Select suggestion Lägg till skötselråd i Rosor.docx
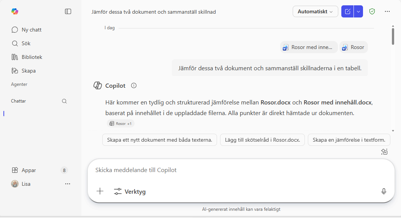401x218 pixels. point(262,140)
